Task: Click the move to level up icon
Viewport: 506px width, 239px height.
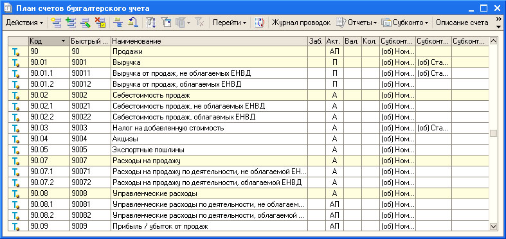Action: (133, 22)
